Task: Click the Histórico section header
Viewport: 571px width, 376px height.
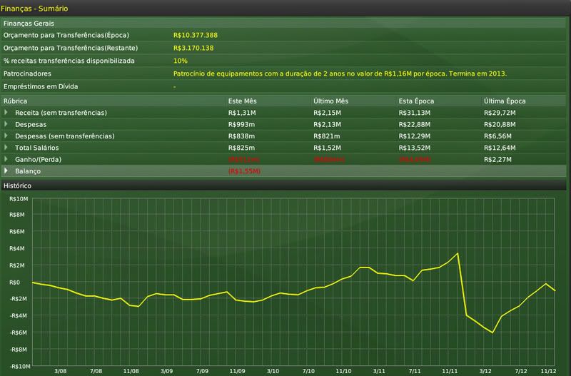Action: pos(18,186)
